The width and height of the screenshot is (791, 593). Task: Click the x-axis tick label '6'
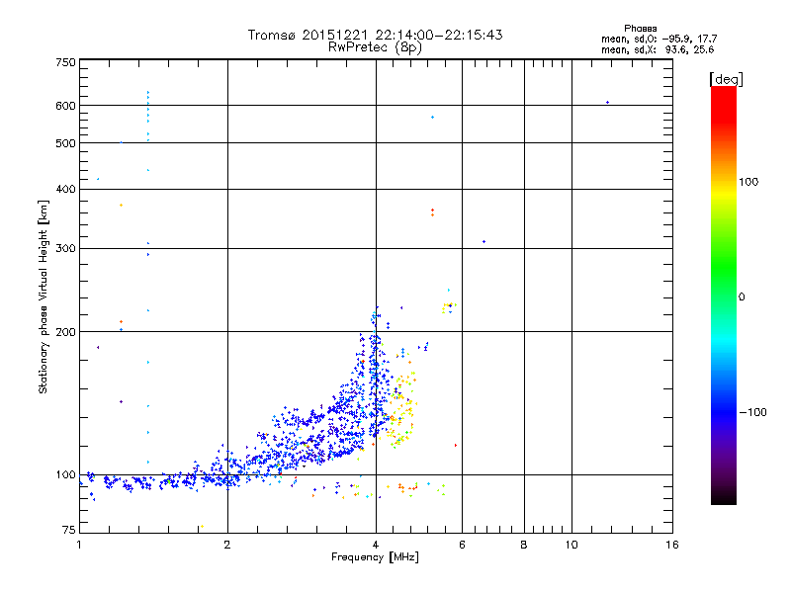click(462, 545)
